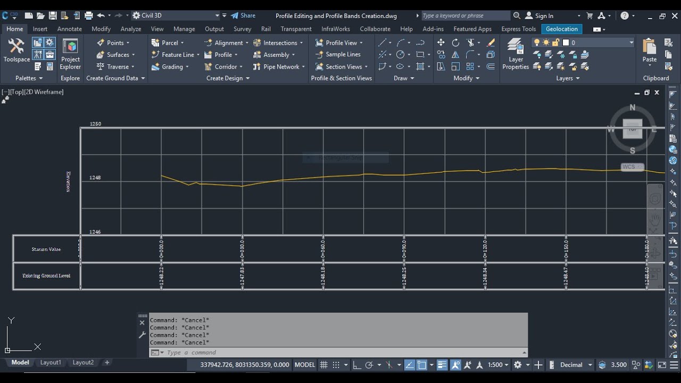The image size is (681, 383).
Task: Open Layer Properties manager
Action: [516, 54]
